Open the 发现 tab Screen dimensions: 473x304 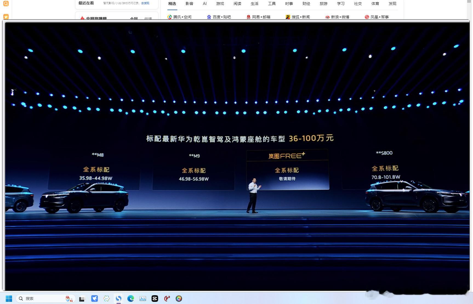(392, 4)
